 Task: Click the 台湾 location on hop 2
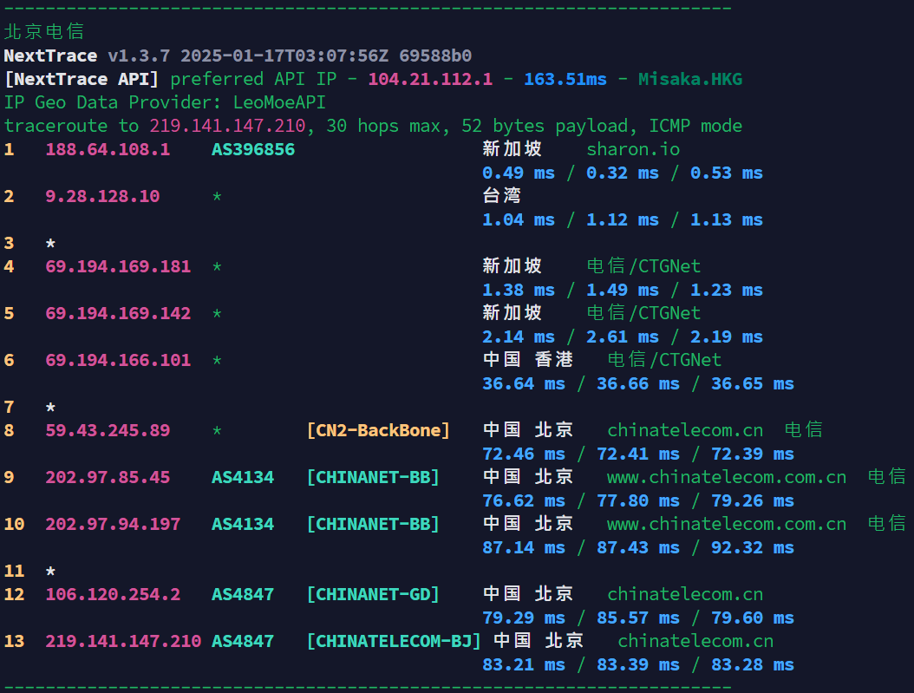point(502,195)
